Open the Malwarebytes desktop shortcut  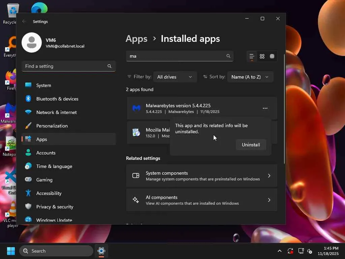(9, 113)
